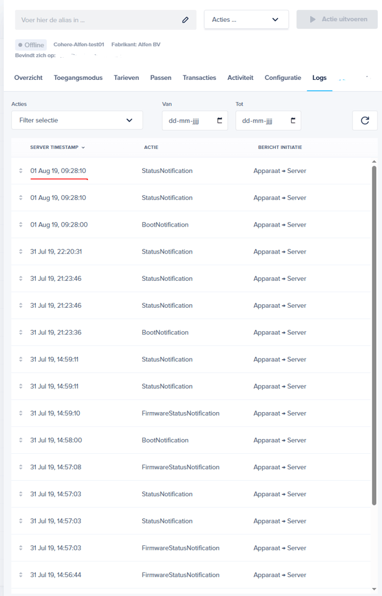
Task: Click the alias input field
Action: coord(97,20)
